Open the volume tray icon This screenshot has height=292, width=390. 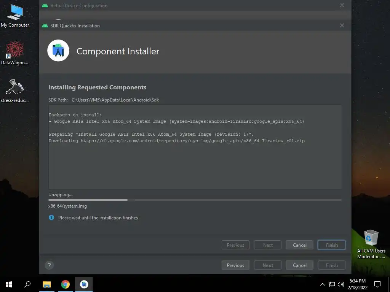click(x=341, y=284)
